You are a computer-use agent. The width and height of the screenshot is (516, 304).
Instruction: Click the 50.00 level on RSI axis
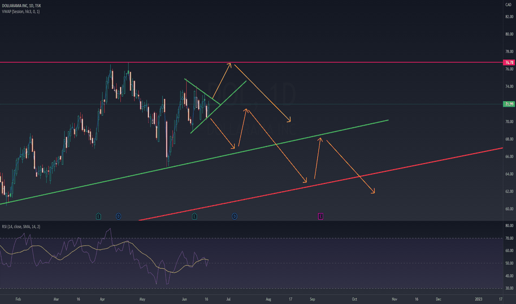[x=509, y=263]
